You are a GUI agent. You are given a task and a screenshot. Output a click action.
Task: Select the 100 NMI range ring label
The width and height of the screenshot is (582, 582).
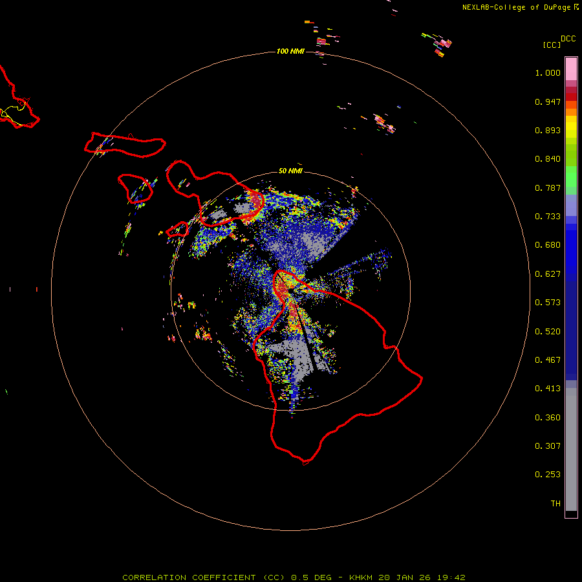click(290, 51)
